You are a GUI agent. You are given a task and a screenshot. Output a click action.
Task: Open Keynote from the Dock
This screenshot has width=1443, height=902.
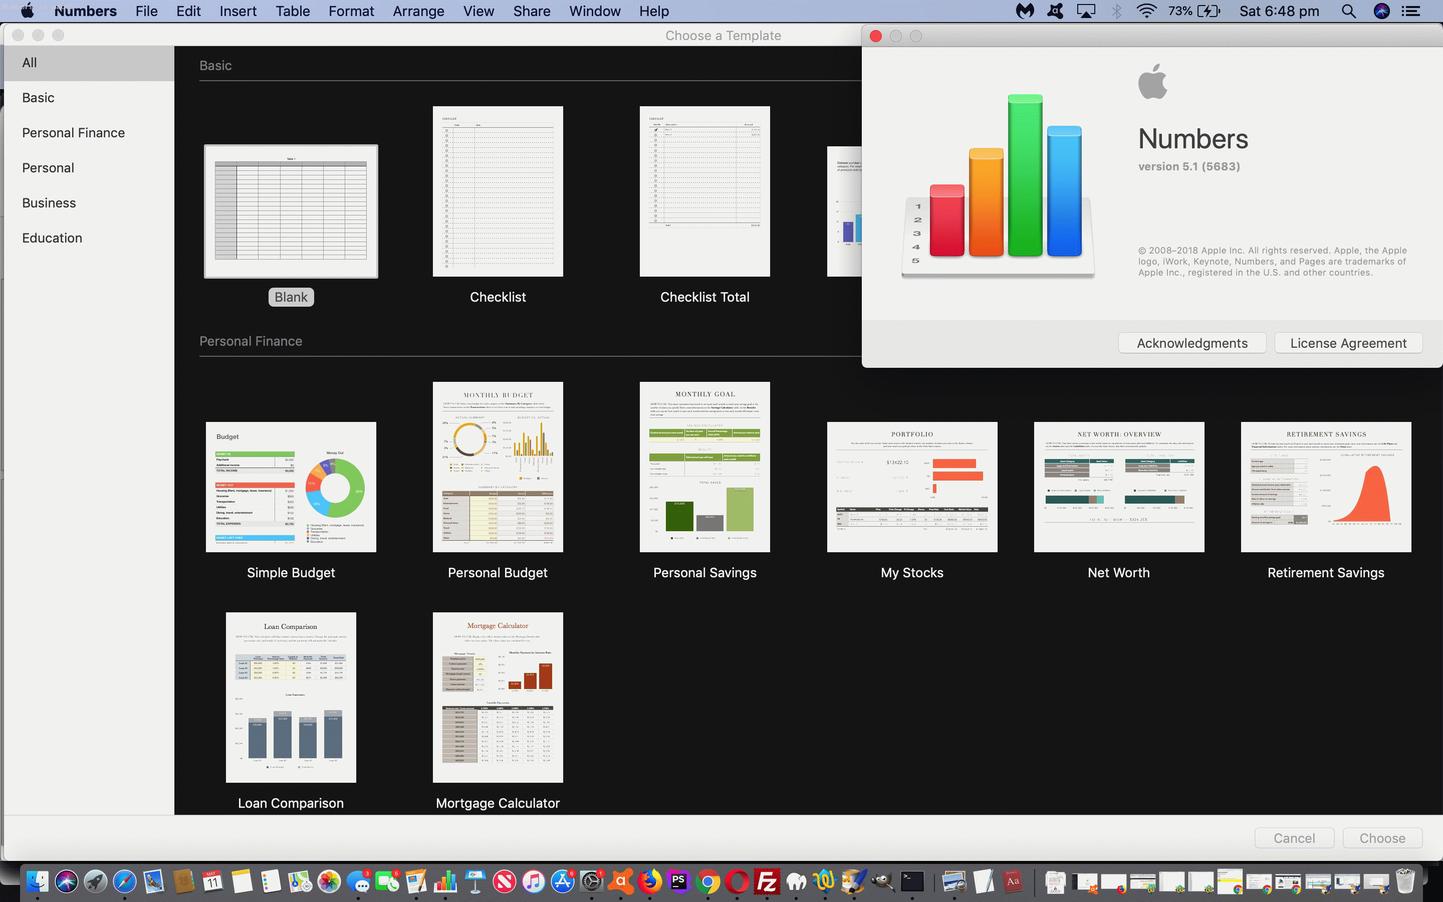pos(474,882)
